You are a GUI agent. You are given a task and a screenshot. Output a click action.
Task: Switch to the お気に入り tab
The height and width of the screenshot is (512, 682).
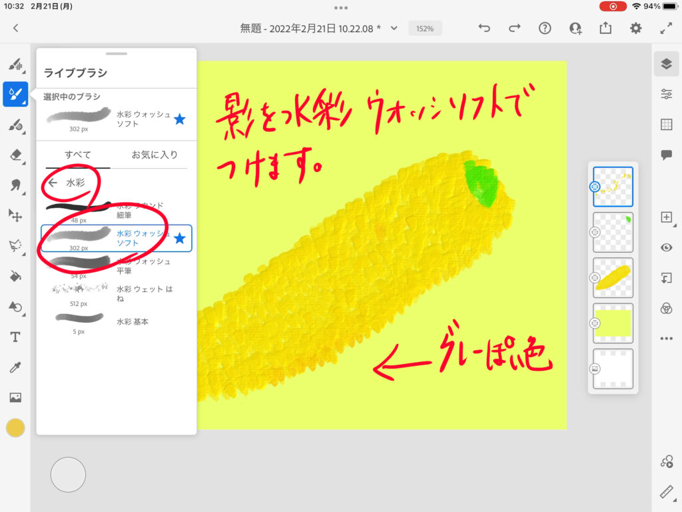(155, 155)
